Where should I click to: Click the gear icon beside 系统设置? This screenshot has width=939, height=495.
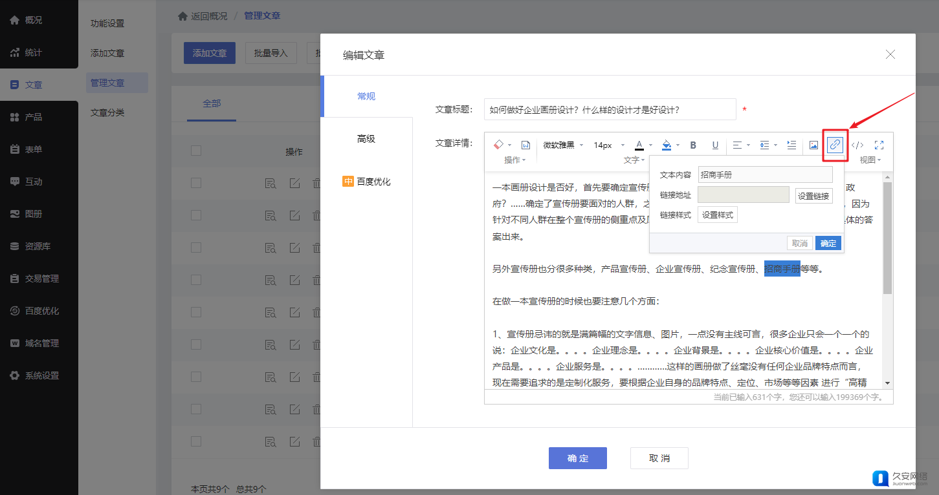tap(14, 375)
